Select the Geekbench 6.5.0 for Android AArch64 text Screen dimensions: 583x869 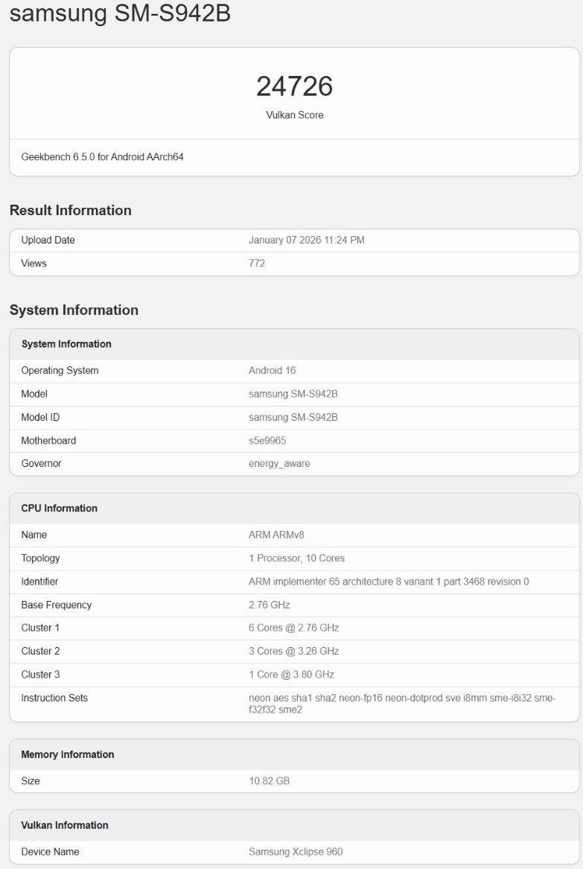(x=103, y=157)
